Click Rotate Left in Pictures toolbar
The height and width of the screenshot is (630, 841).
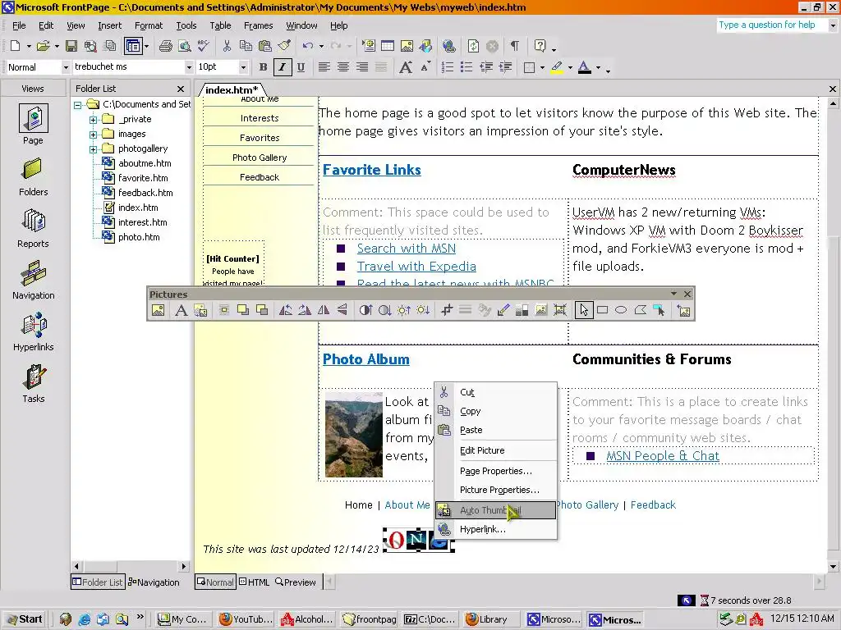[x=285, y=310]
